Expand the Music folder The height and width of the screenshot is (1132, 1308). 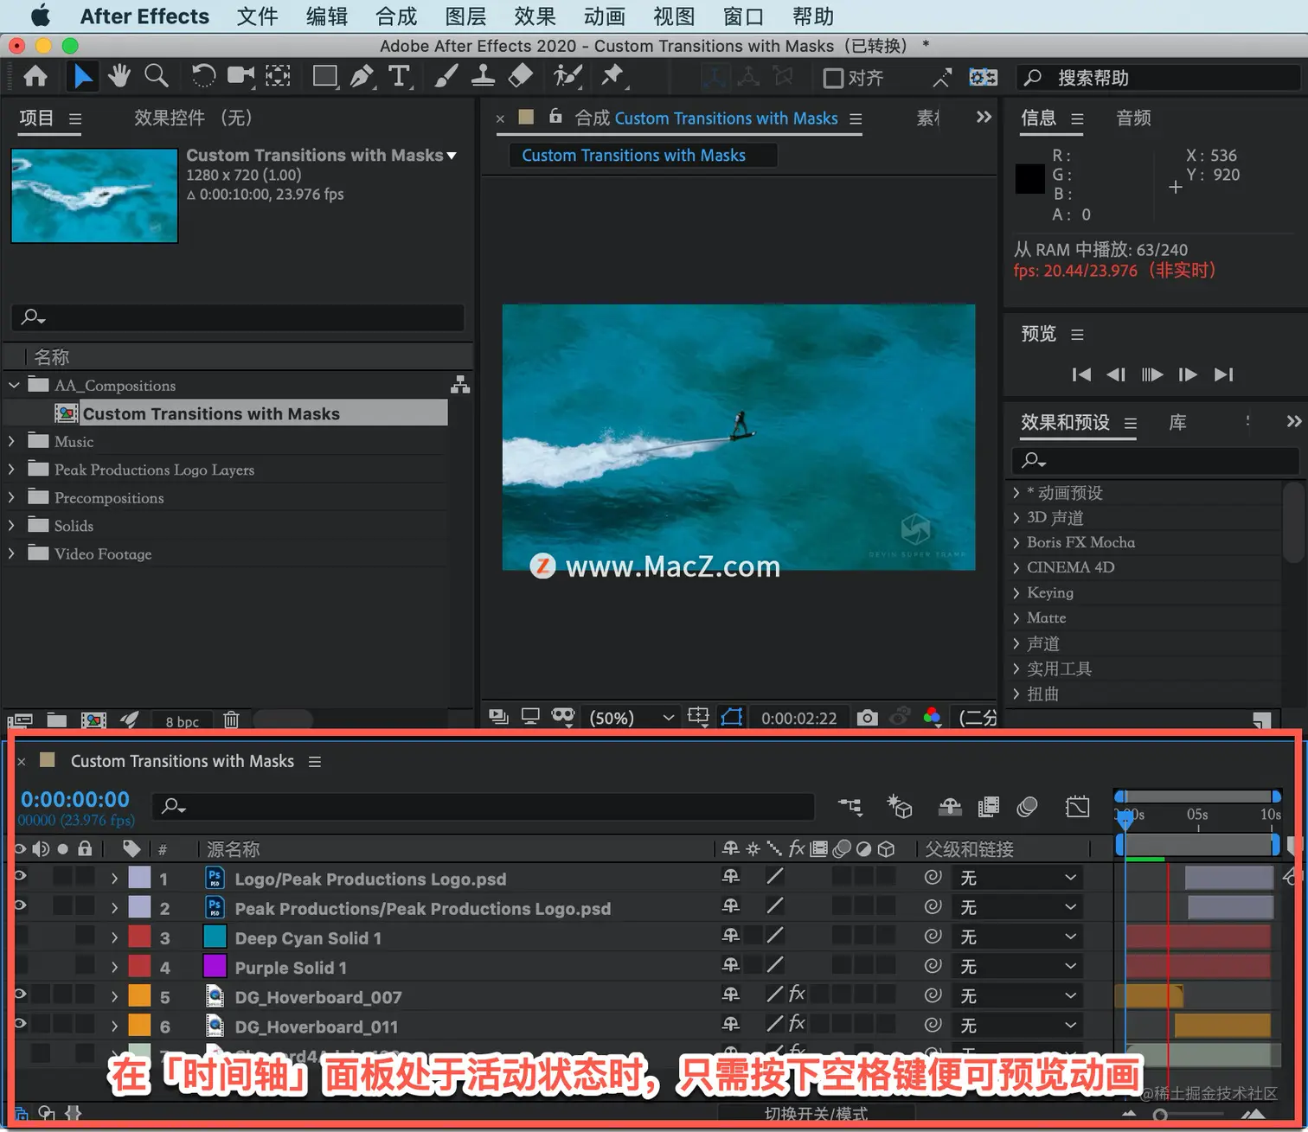[11, 441]
